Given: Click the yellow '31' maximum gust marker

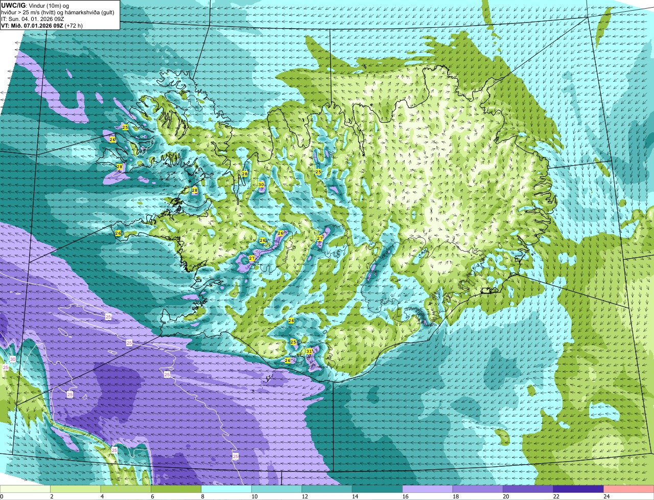Looking at the screenshot, I should click(x=309, y=351).
